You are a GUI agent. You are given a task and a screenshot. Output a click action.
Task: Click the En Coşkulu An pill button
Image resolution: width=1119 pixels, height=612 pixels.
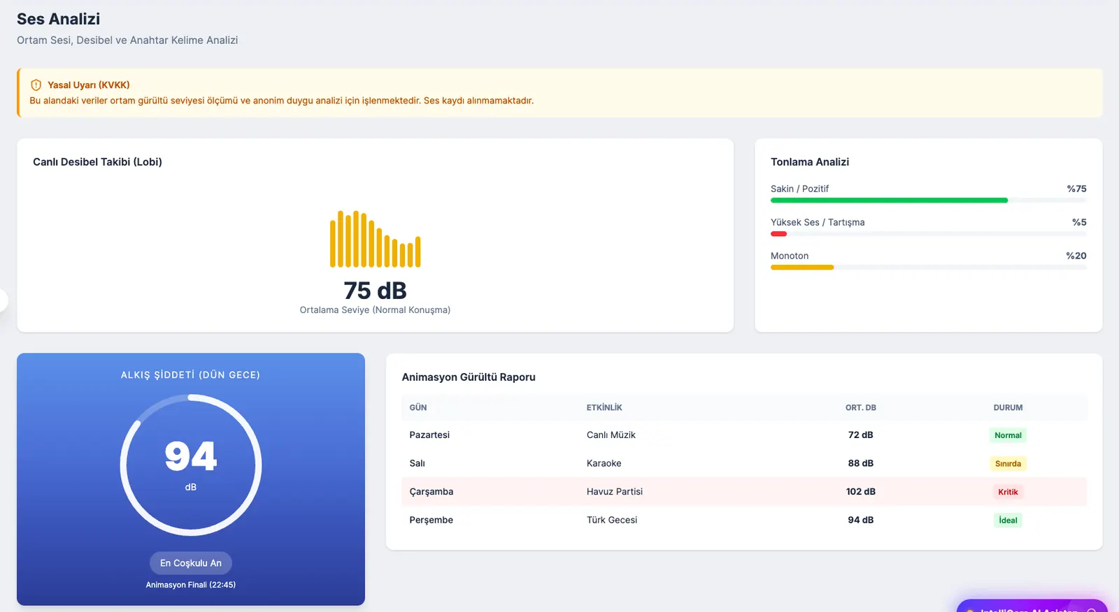coord(191,563)
